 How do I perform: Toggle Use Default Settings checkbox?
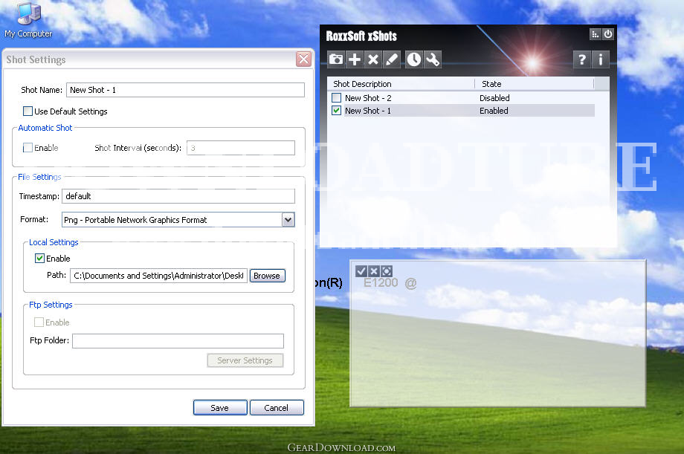coord(28,111)
